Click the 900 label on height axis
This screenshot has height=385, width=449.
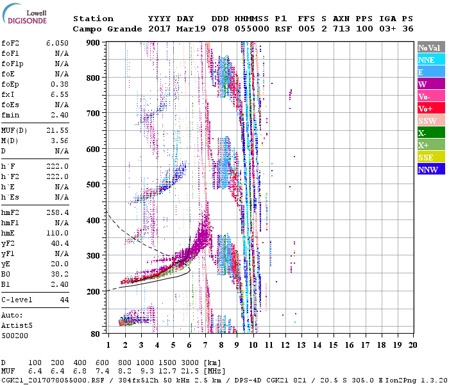coord(94,42)
